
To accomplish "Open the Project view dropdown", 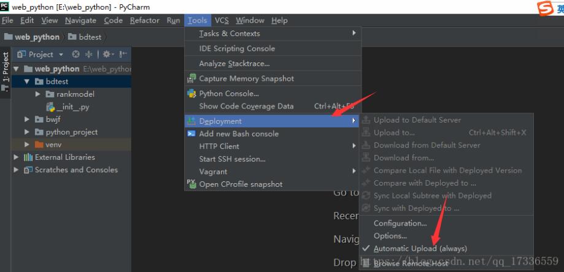I will click(x=61, y=55).
